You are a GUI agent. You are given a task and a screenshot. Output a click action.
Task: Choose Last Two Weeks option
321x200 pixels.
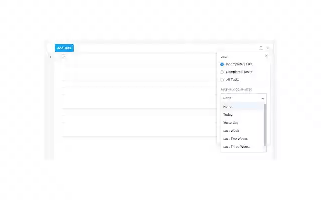(242, 139)
